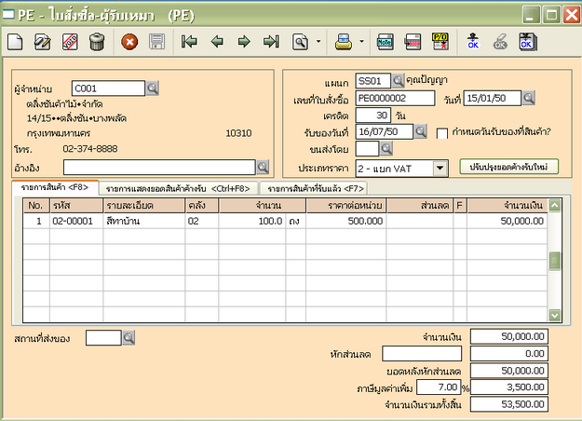
Task: Switch to รายการแสดงยอดสินค้าค้างรับ tab
Action: 178,189
